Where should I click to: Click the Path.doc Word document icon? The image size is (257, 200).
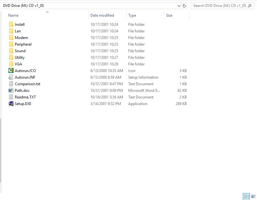click(11, 91)
